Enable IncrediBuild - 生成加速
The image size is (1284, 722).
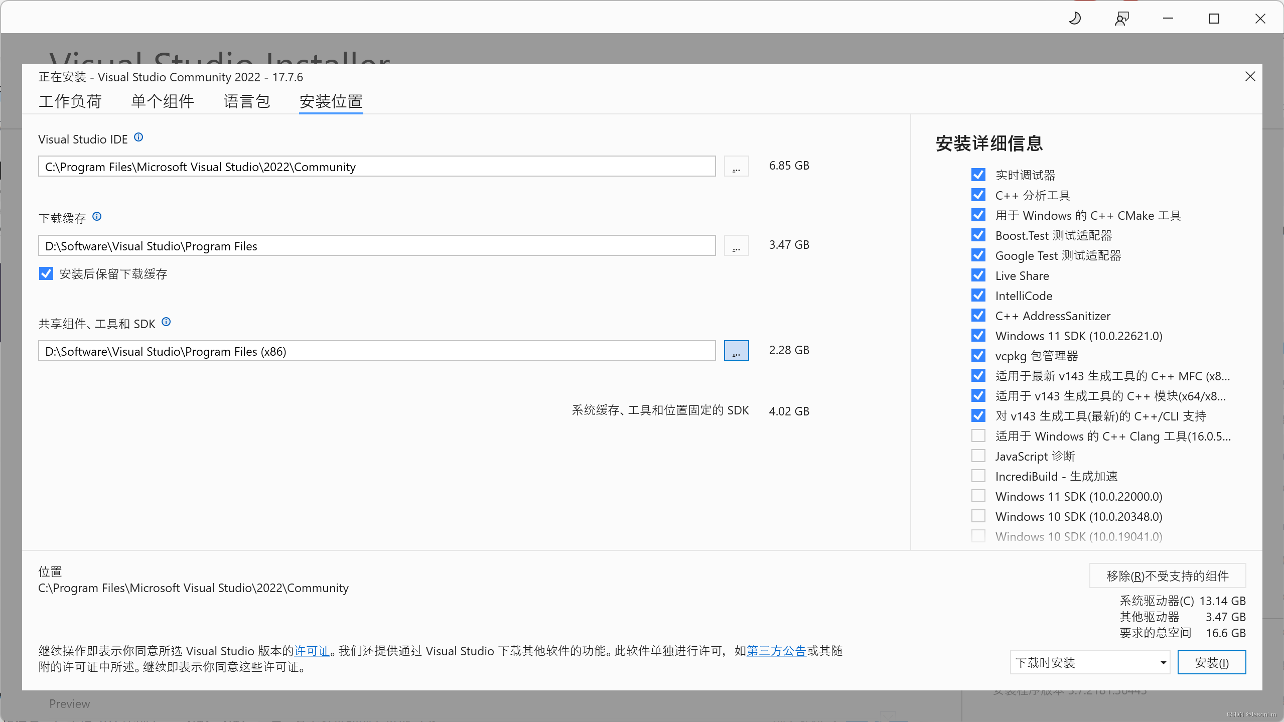tap(978, 476)
